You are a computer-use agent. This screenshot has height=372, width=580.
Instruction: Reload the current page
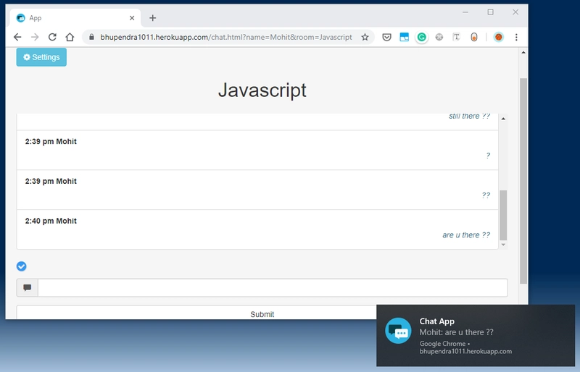[52, 37]
